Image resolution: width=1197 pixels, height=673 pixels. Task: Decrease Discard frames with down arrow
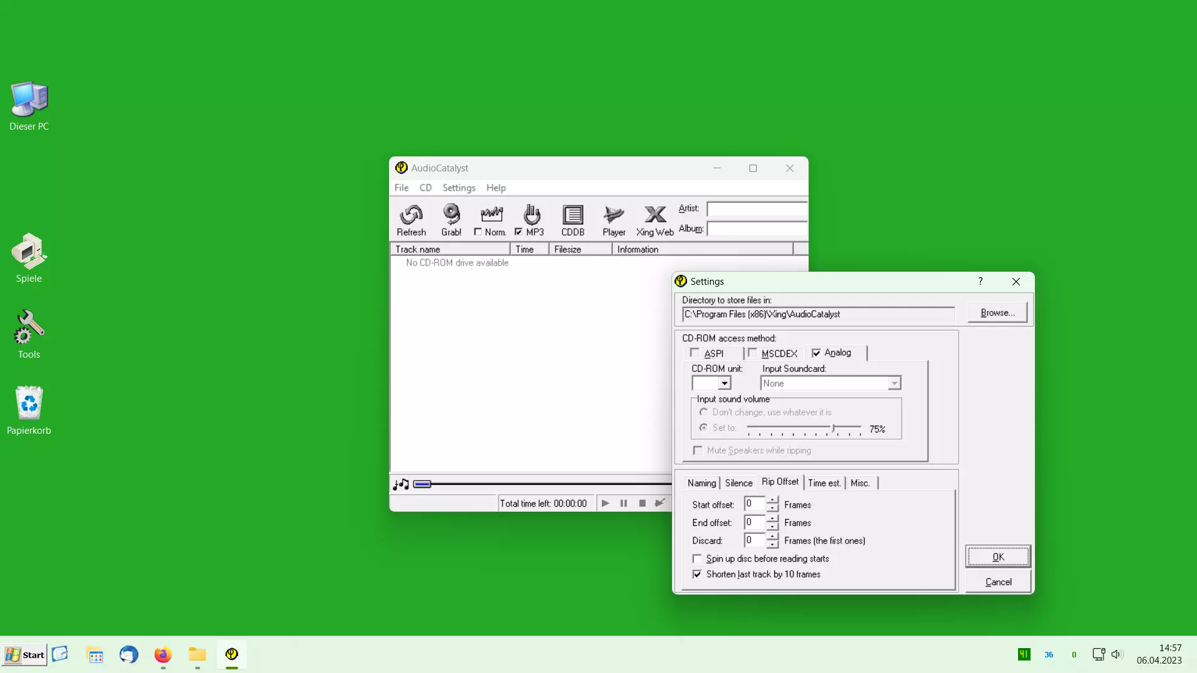coord(772,544)
